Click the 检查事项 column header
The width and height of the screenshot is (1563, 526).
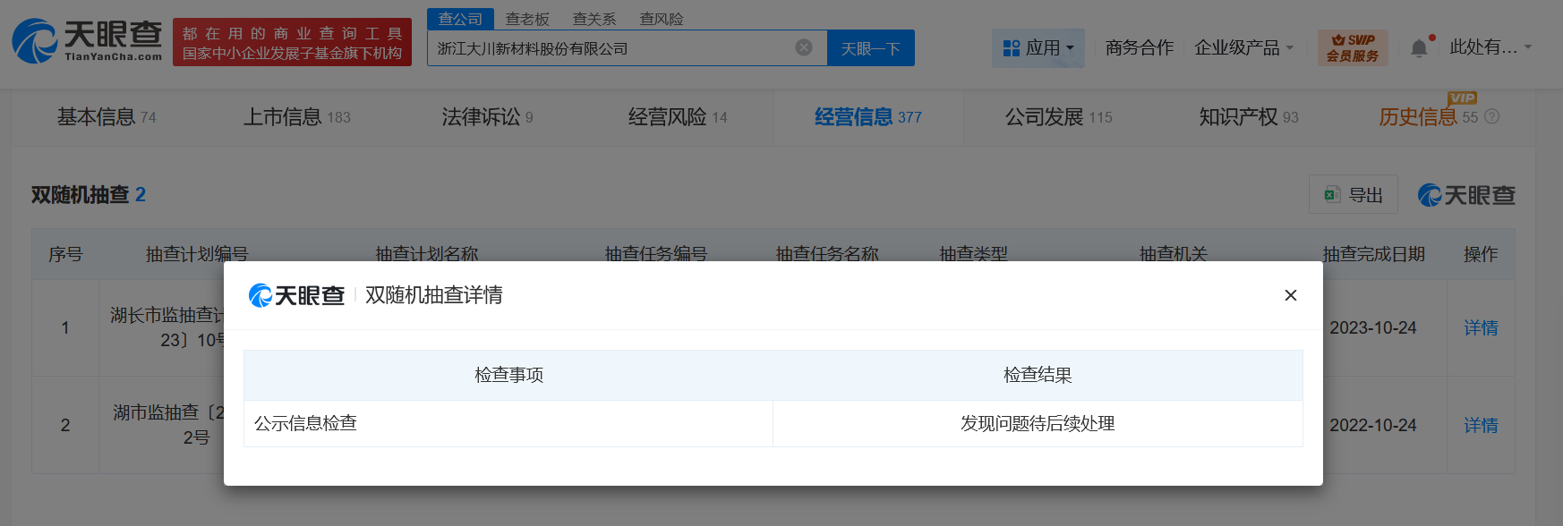(x=508, y=375)
